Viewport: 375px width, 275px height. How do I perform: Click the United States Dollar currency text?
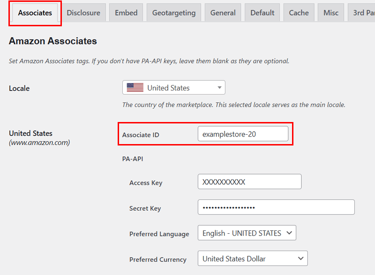pos(234,259)
